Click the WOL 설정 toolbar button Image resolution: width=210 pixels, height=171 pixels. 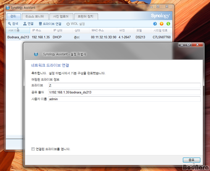[x=76, y=24]
